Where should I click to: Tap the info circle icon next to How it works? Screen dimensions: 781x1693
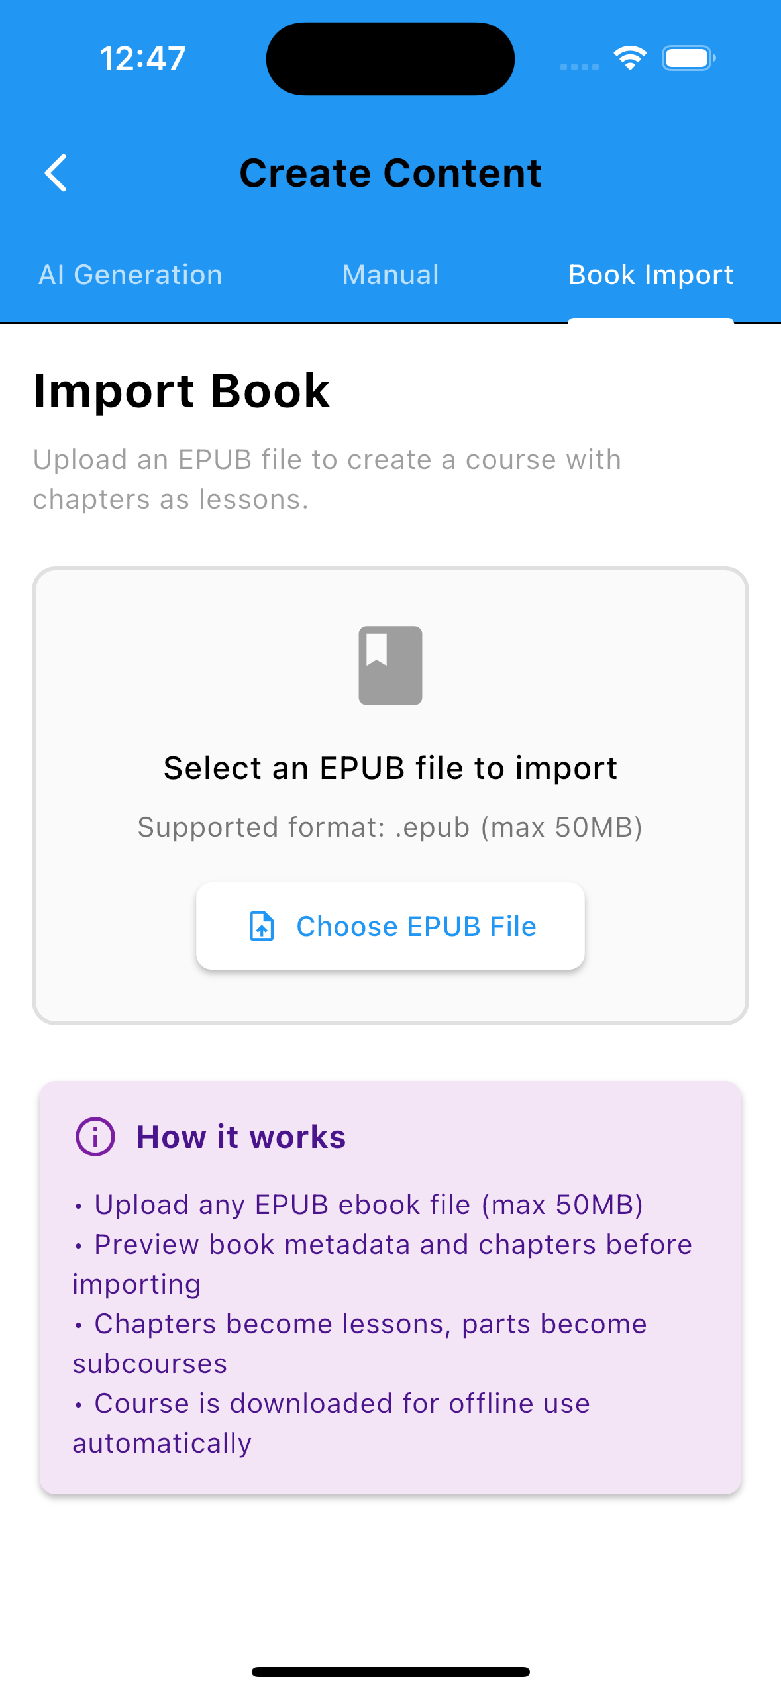[x=95, y=1137]
